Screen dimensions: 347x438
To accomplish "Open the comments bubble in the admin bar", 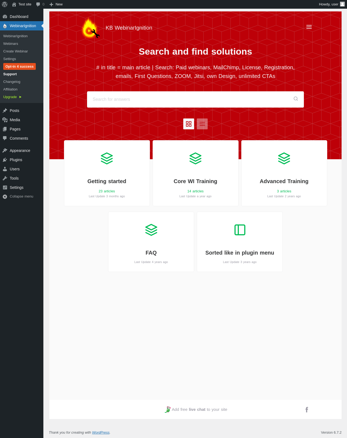I will 40,4.
